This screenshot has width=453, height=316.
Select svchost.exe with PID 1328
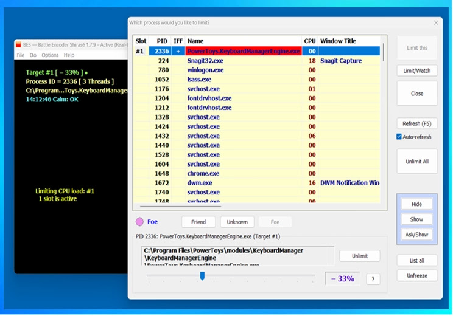257,117
